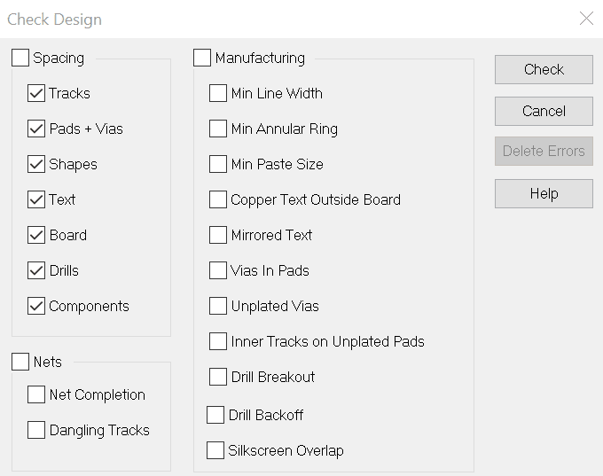Screen dimensions: 603x476
Task: Enable Vias In Pads check
Action: pos(218,270)
